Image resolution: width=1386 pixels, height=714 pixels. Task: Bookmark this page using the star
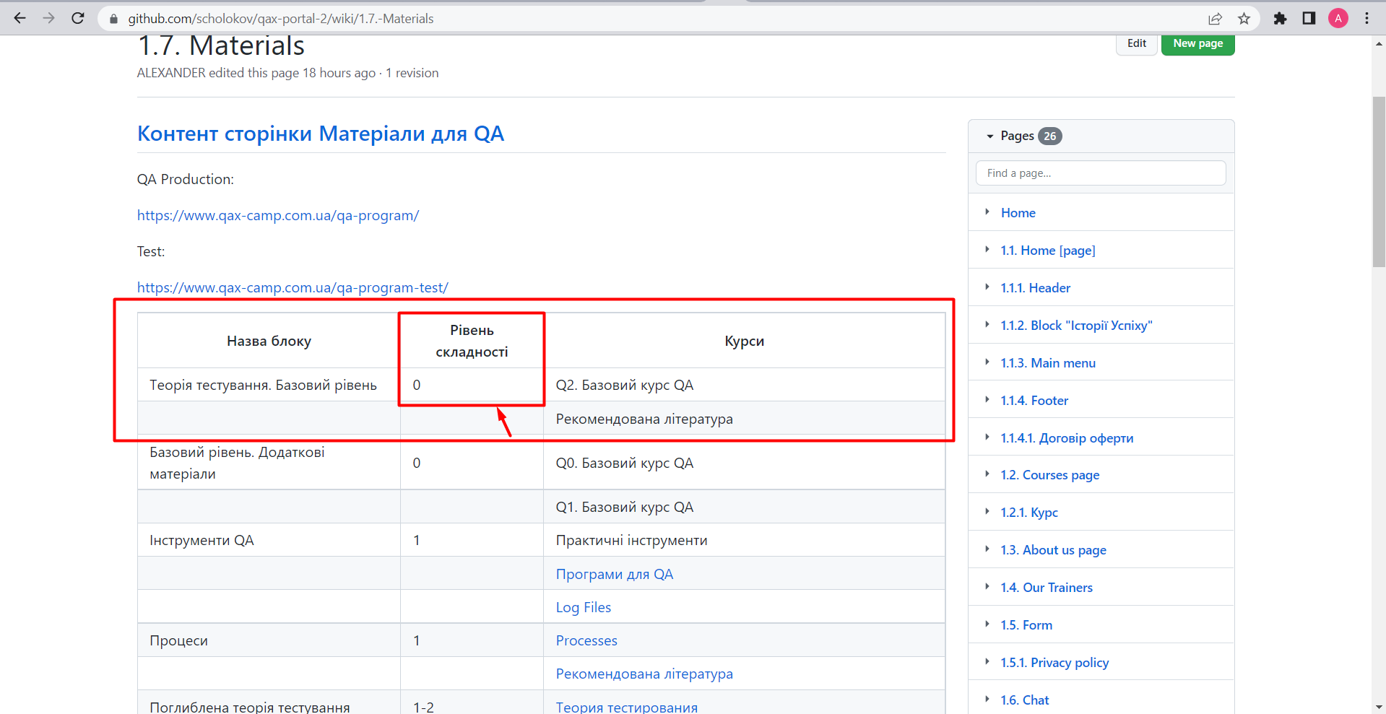(1244, 19)
